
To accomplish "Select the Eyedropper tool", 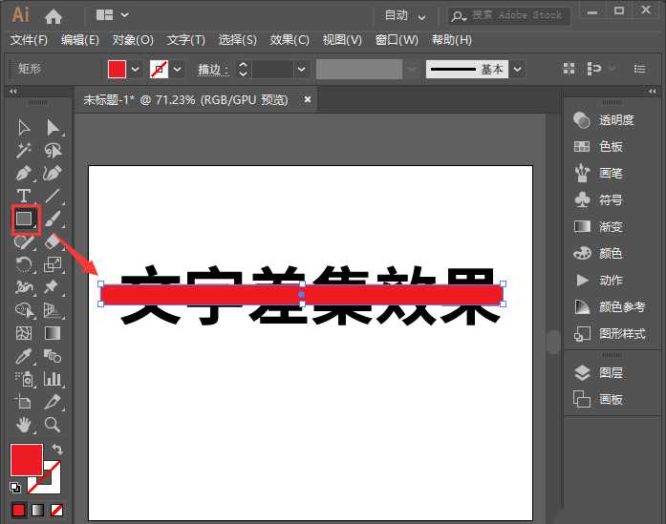I will [x=24, y=356].
